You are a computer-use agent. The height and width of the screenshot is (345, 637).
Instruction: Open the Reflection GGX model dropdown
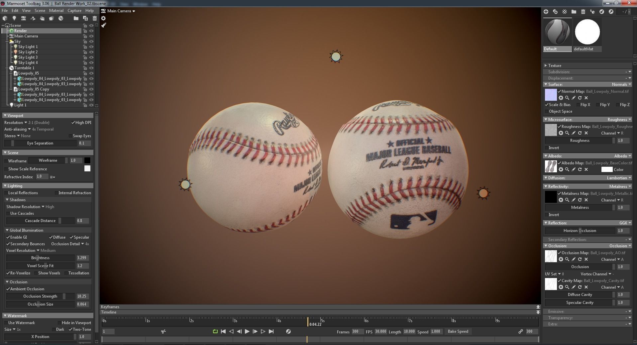(x=625, y=223)
